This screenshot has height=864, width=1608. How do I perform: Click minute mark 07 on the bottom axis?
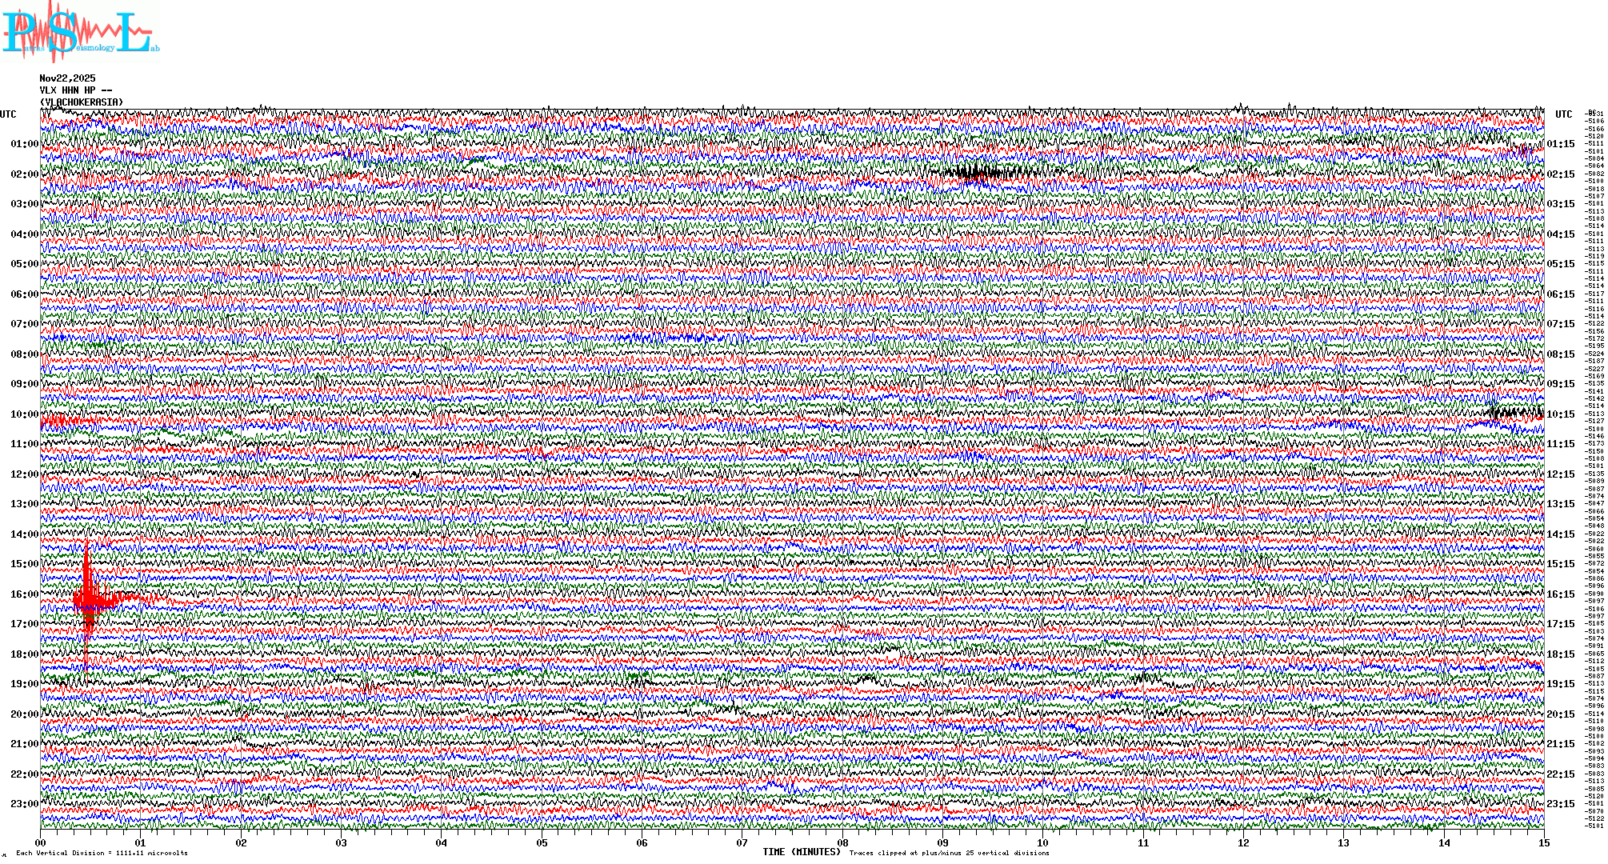[742, 843]
